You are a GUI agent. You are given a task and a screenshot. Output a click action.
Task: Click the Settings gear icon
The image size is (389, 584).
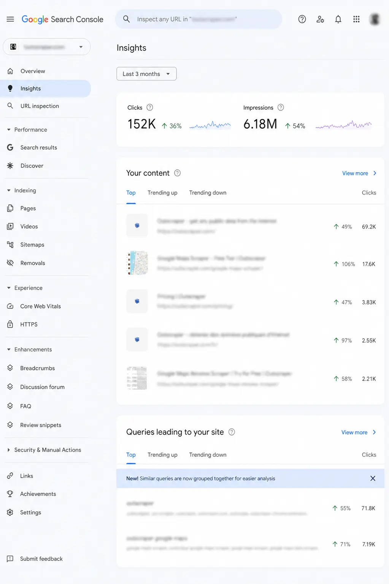pos(10,512)
